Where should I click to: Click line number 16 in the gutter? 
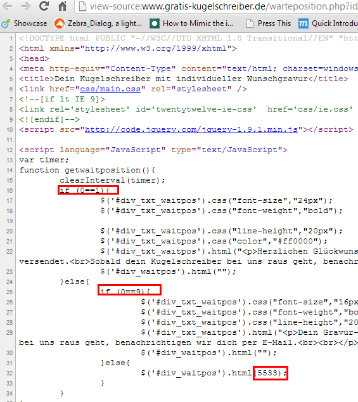[10, 190]
